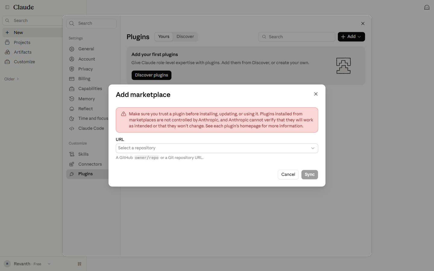Open the Add dropdown button
Viewport: 434px width, 271px height.
[351, 37]
